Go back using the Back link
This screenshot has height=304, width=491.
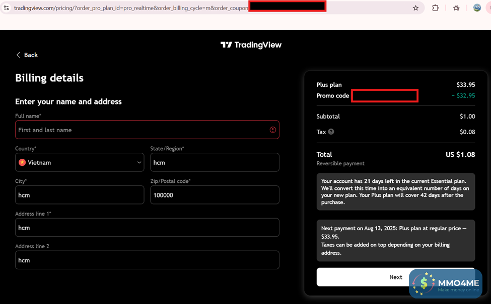click(x=27, y=55)
